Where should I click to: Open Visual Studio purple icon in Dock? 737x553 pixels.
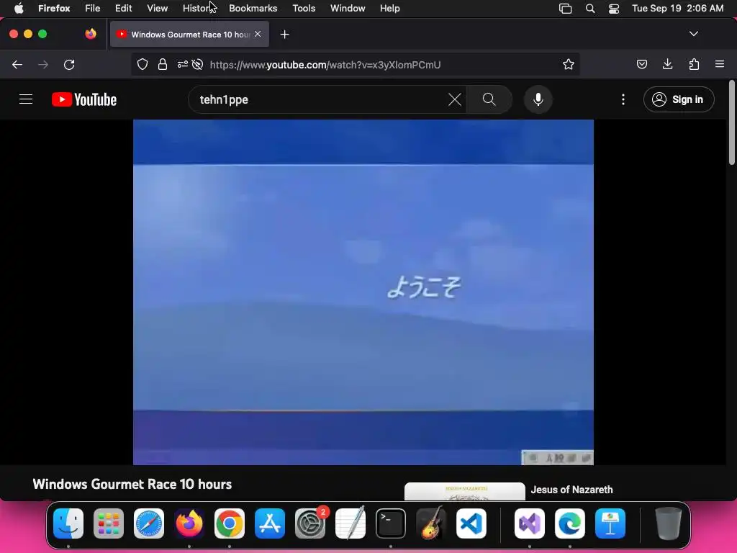530,523
